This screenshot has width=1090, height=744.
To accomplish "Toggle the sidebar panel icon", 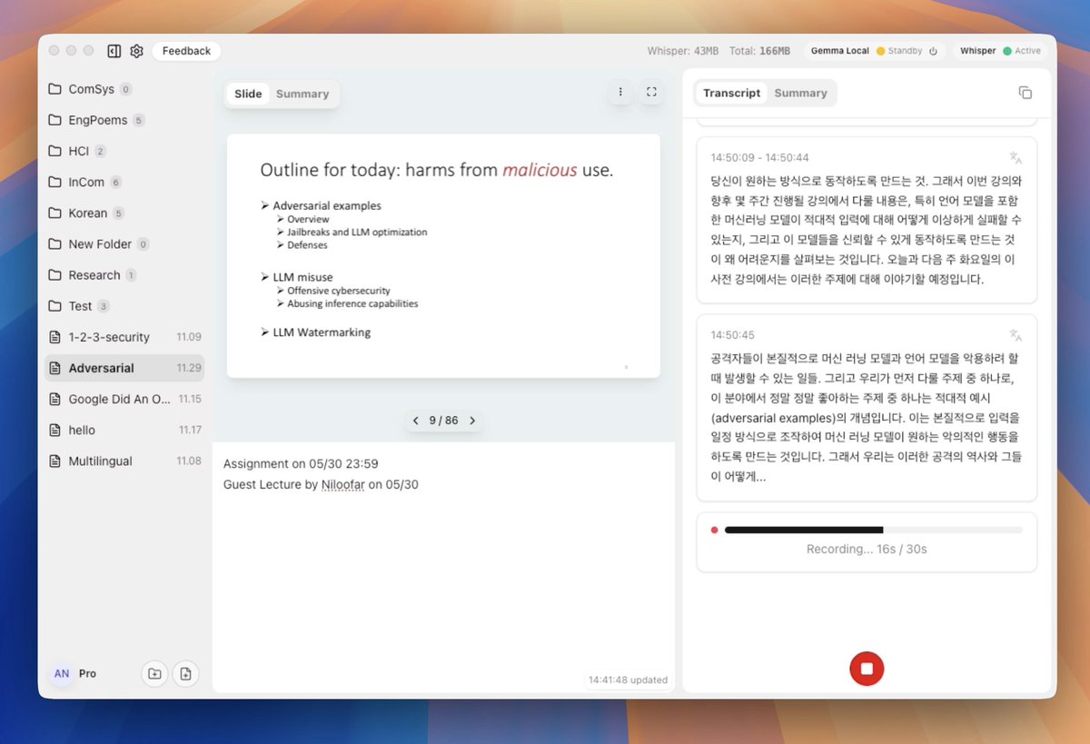I will pyautogui.click(x=114, y=51).
